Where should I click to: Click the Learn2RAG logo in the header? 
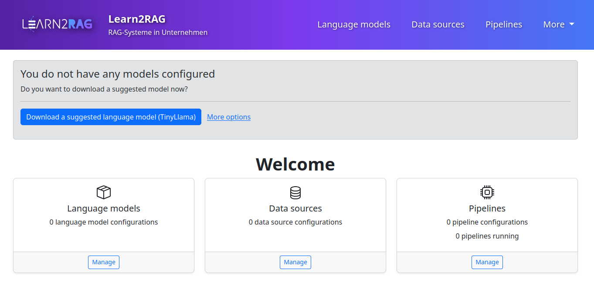pyautogui.click(x=57, y=24)
